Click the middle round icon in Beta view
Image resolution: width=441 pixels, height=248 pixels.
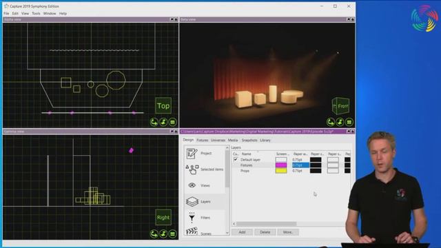340,122
